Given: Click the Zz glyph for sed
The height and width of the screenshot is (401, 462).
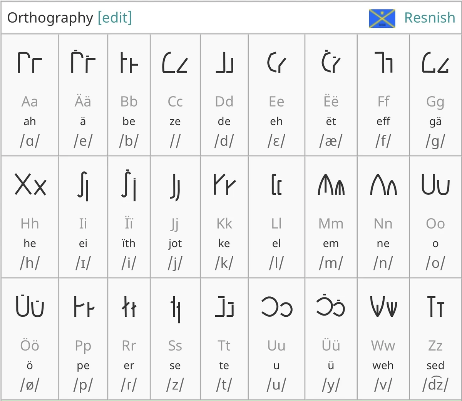Looking at the screenshot, I should click(x=435, y=307).
